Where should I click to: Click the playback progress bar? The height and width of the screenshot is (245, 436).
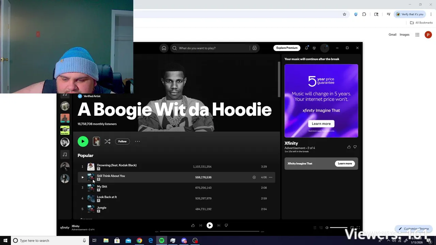coord(209,232)
